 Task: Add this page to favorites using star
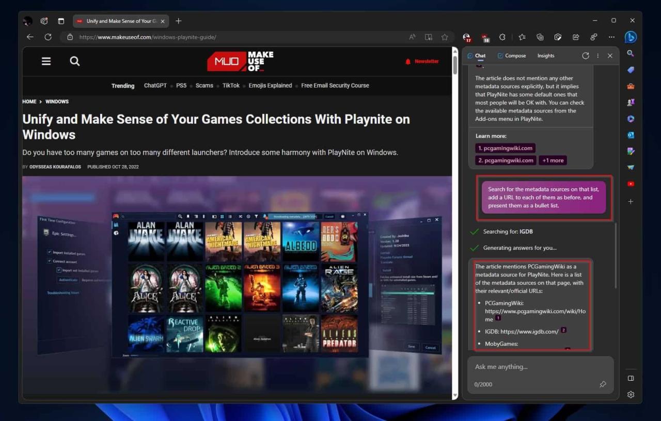pyautogui.click(x=445, y=37)
